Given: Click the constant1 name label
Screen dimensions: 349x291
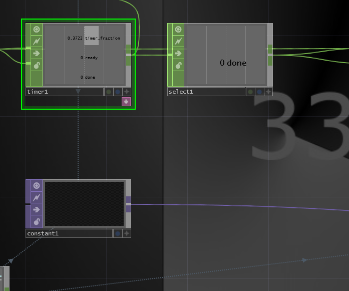Looking at the screenshot, I should [69, 233].
